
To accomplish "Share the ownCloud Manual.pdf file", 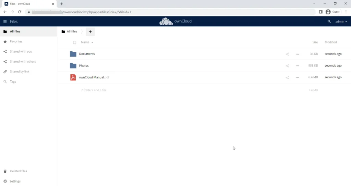I will pos(287,78).
